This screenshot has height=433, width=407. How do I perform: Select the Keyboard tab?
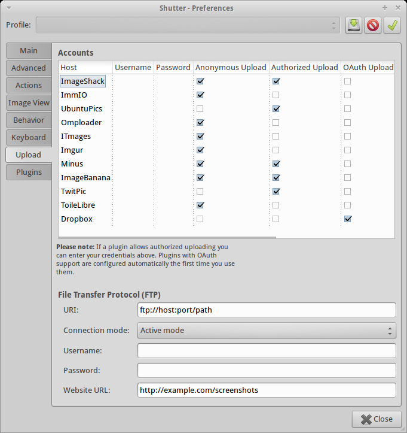click(29, 138)
